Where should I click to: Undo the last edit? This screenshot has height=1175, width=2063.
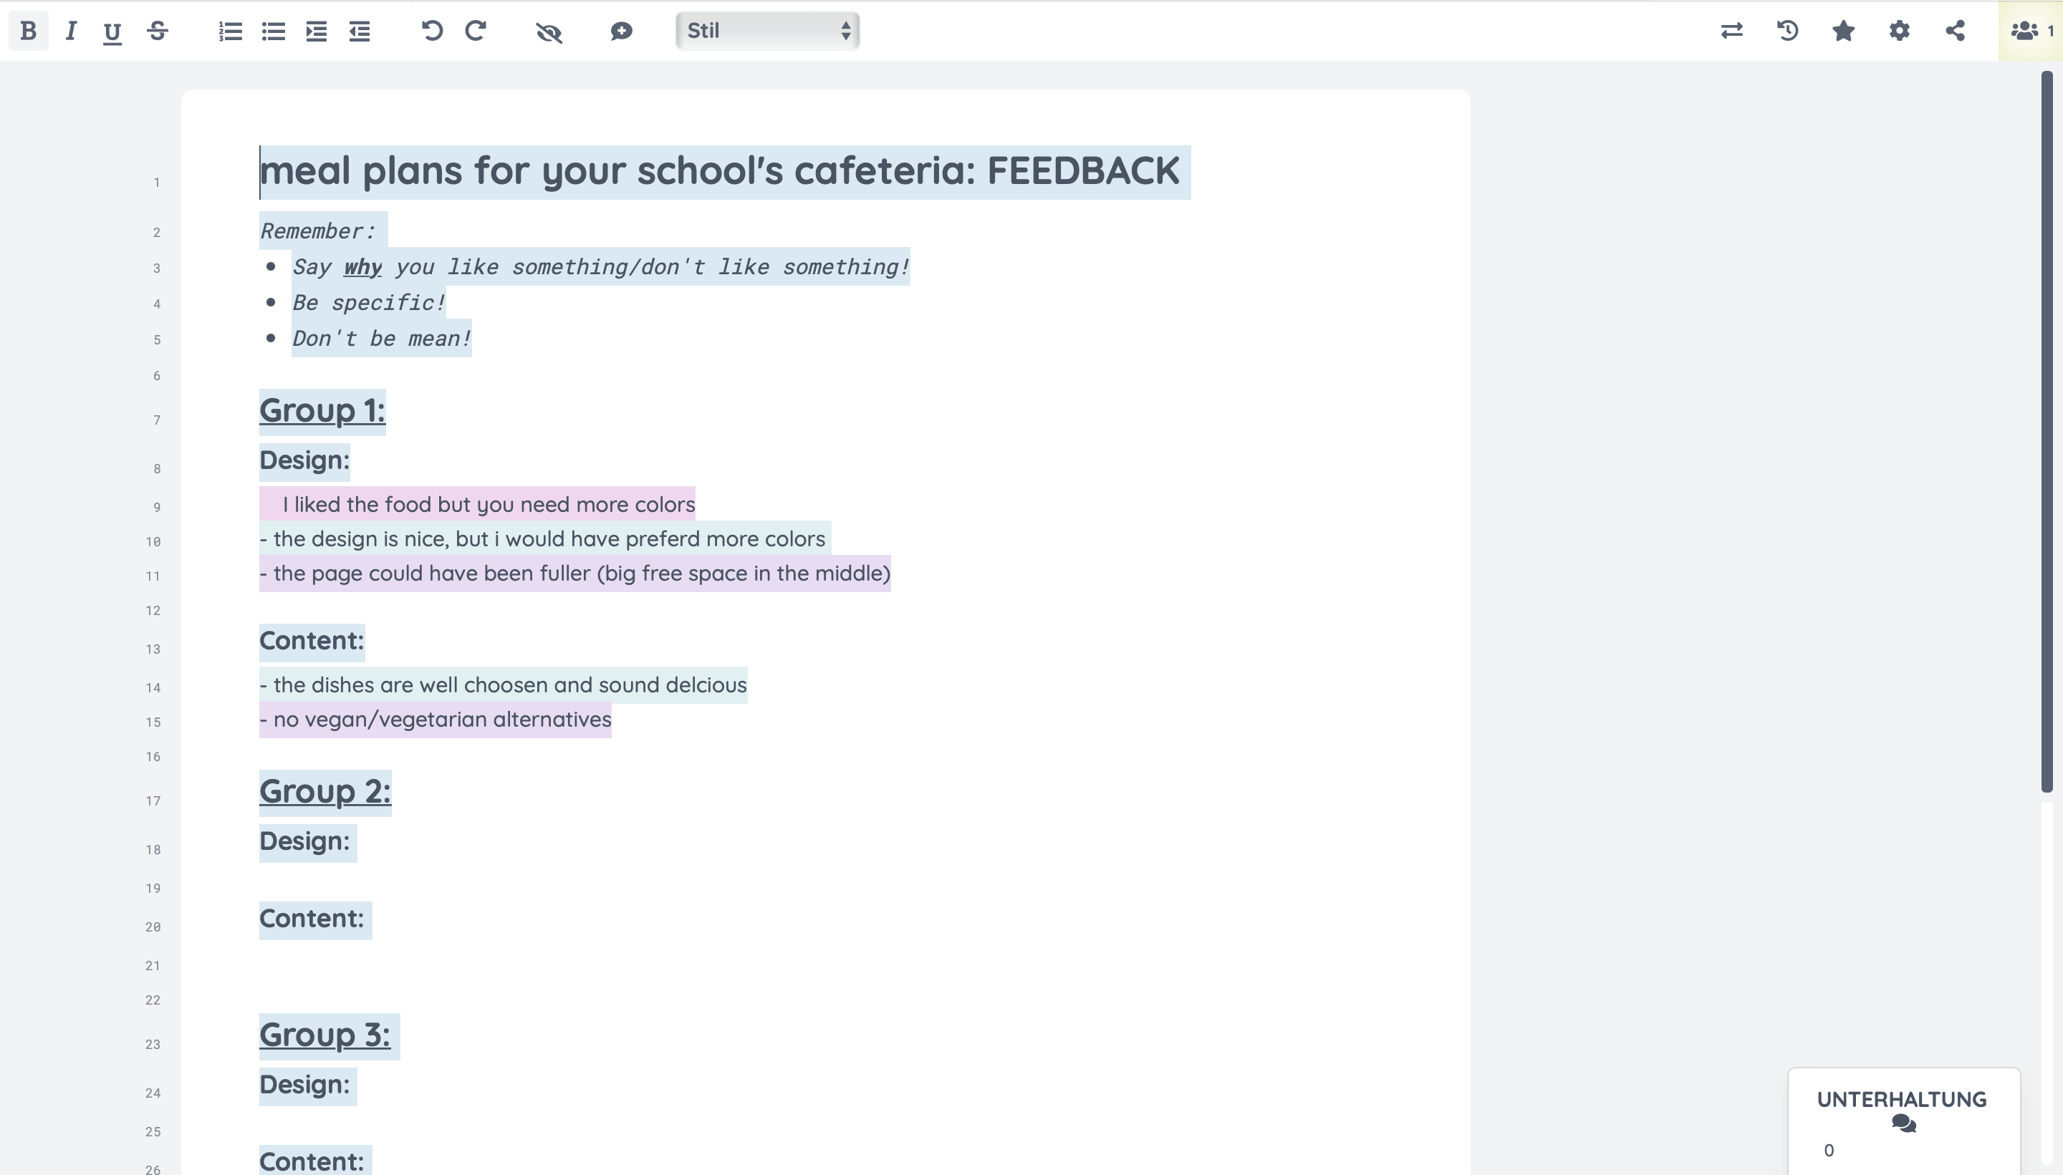coord(432,31)
